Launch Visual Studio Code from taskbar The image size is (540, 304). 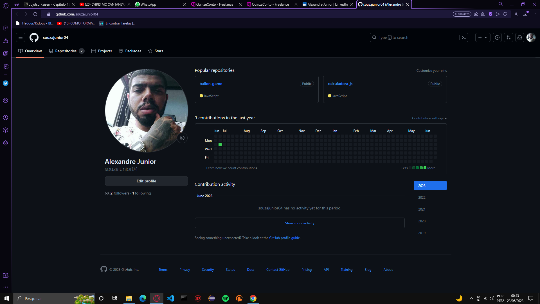170,298
